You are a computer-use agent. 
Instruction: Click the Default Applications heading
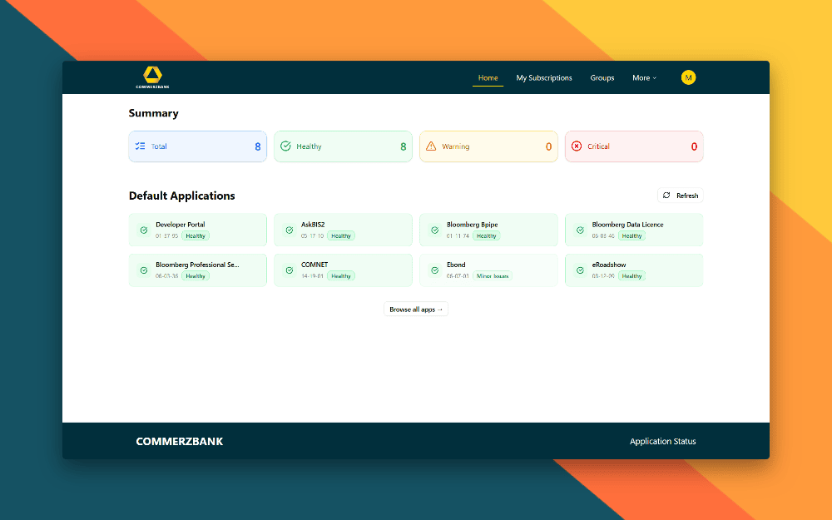(182, 196)
